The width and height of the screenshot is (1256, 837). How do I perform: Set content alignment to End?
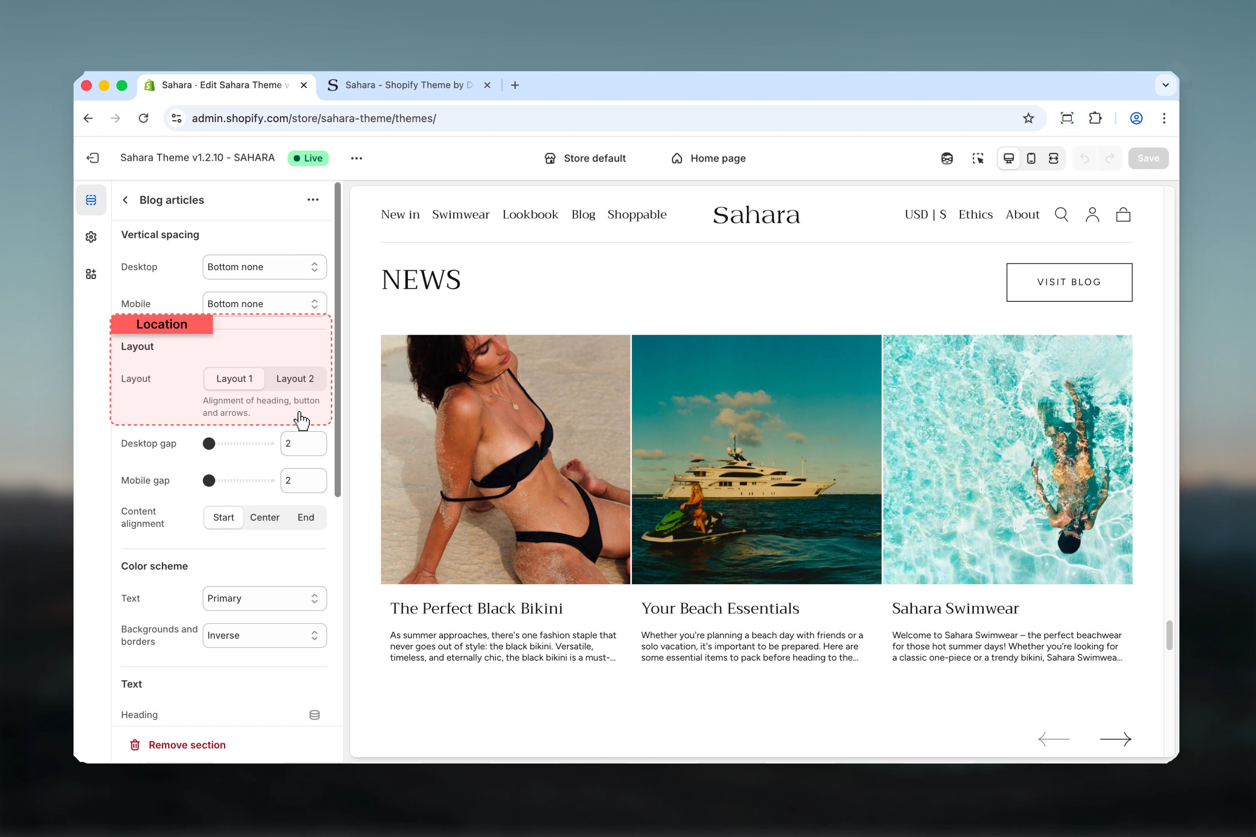(x=306, y=517)
